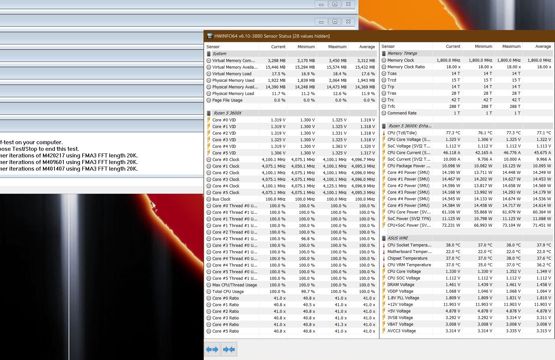Select the Core #2 Thread #1 usage row
The image size is (555, 360).
[x=291, y=239]
